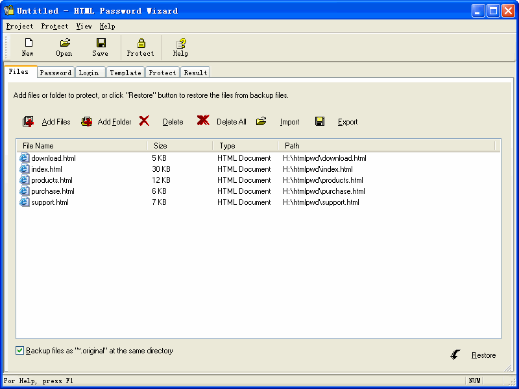
Task: Click the Help question mark icon
Action: point(181,43)
